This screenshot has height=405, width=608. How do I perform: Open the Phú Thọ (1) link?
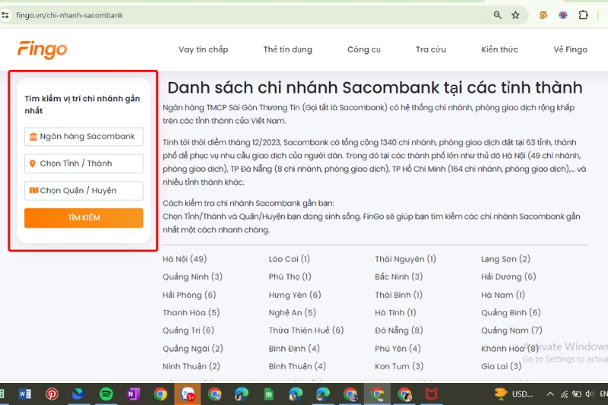click(x=290, y=277)
